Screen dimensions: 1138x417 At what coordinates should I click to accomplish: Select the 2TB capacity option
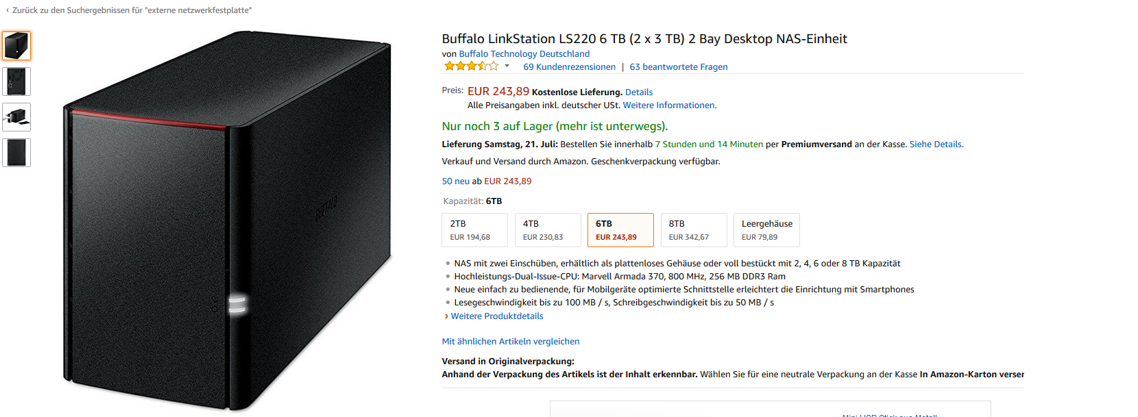tap(474, 230)
